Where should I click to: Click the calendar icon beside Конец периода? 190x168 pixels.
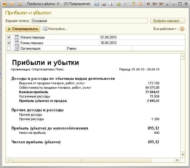click(x=17, y=43)
